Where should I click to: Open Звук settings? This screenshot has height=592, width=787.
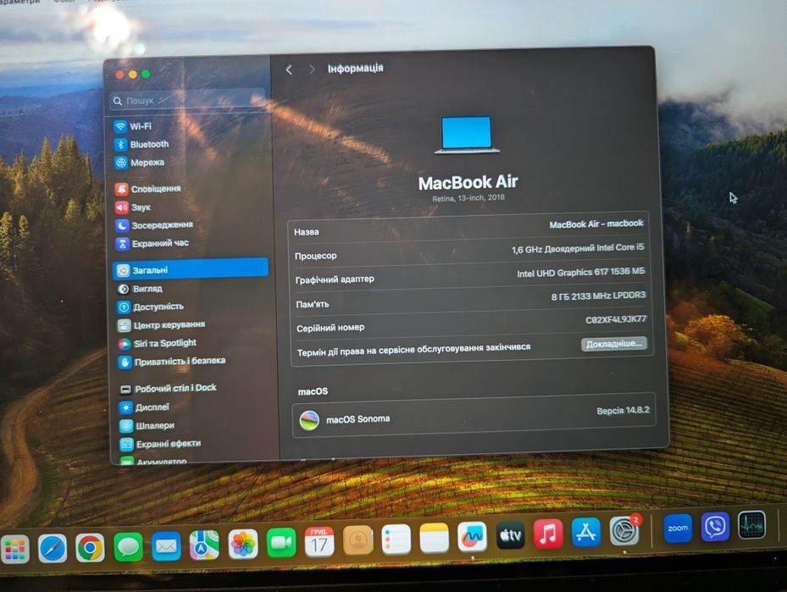coord(133,207)
